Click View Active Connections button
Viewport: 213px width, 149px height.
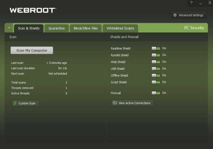[x=133, y=103]
